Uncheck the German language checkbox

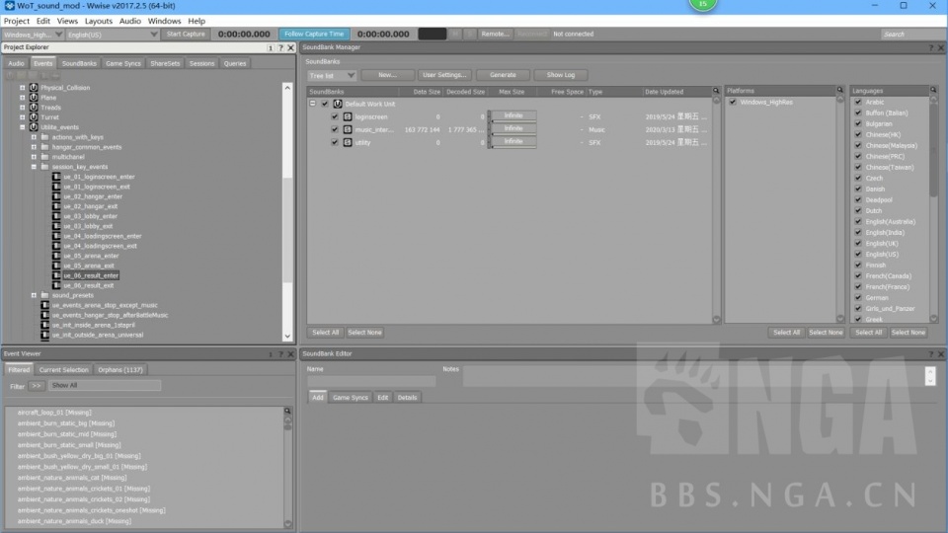pyautogui.click(x=858, y=298)
